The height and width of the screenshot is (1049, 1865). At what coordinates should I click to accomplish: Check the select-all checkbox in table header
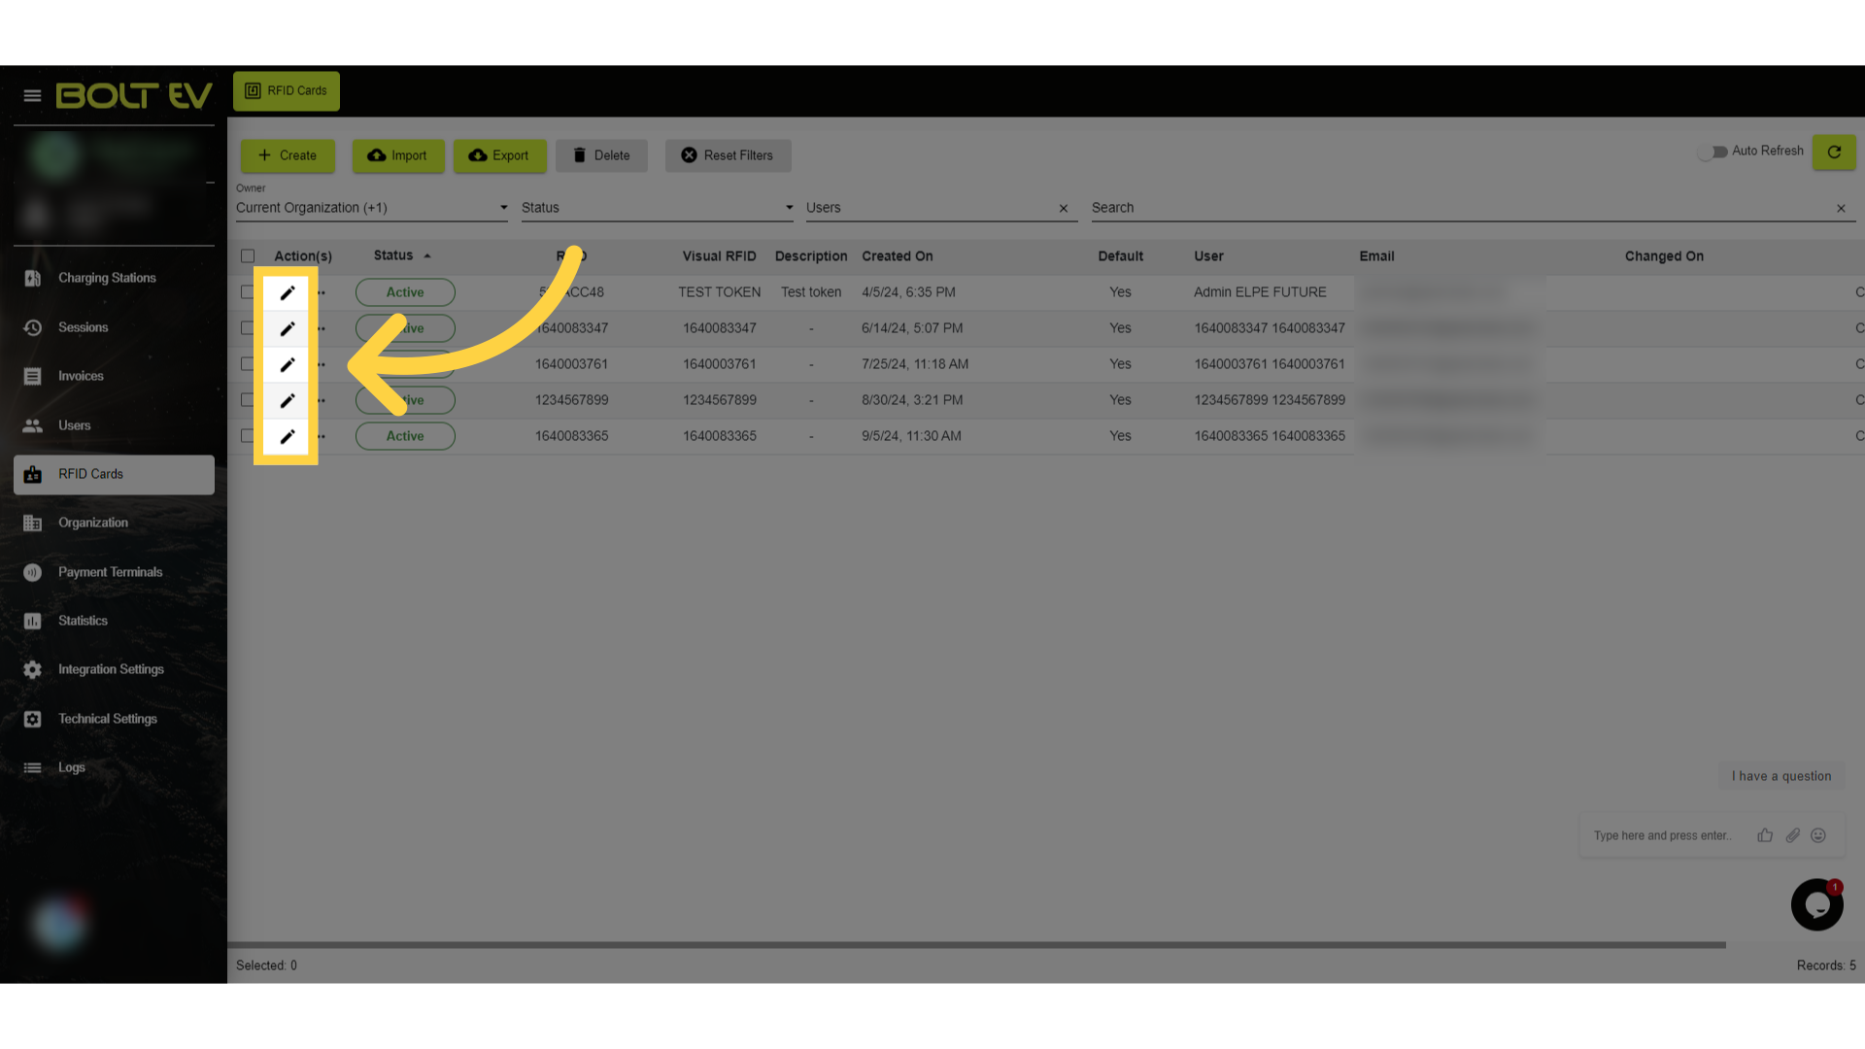[248, 256]
